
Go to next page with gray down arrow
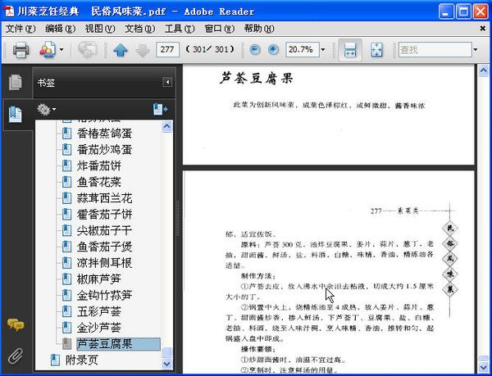pos(143,49)
